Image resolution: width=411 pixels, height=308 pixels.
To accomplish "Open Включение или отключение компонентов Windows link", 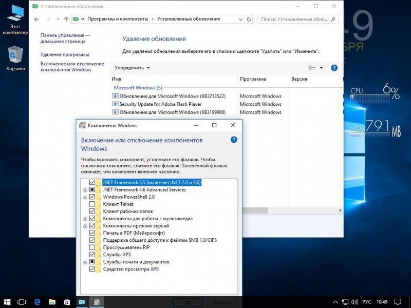I will 72,67.
